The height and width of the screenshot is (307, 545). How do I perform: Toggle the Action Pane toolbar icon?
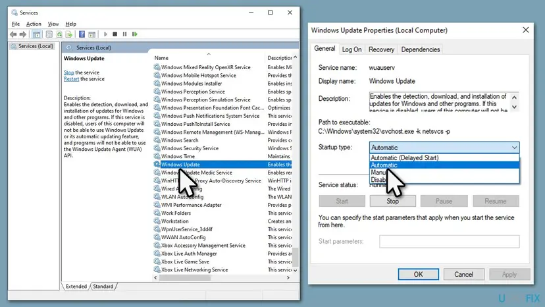click(x=91, y=34)
